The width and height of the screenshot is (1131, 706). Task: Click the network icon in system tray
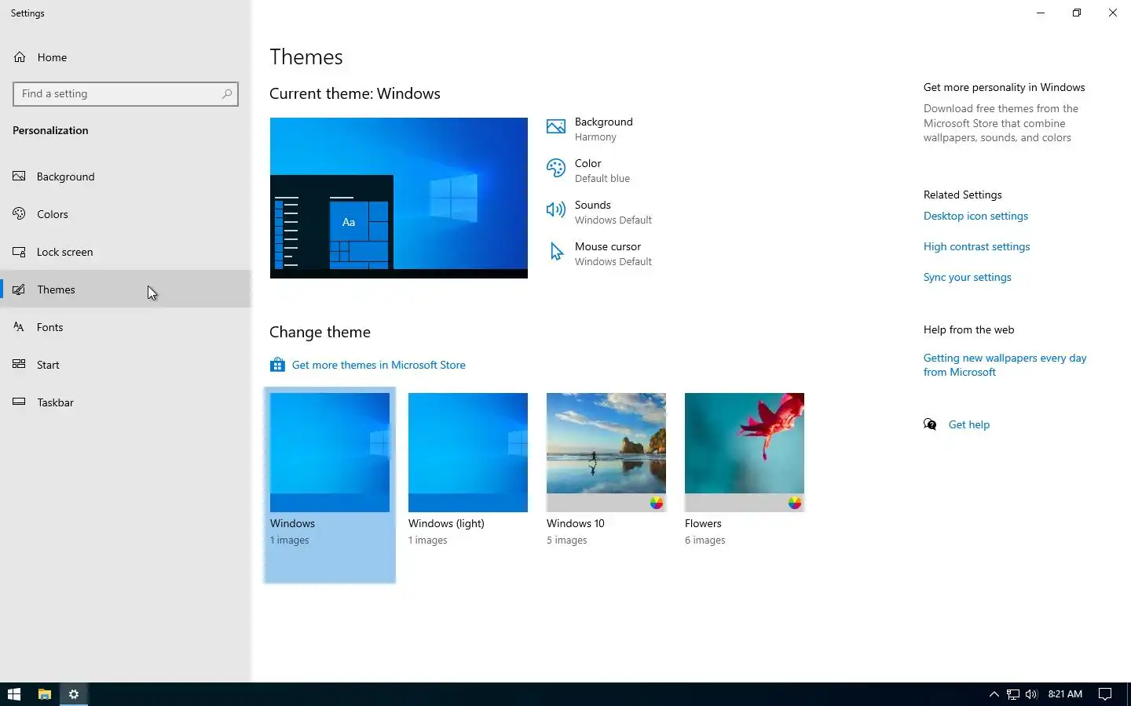[1013, 694]
